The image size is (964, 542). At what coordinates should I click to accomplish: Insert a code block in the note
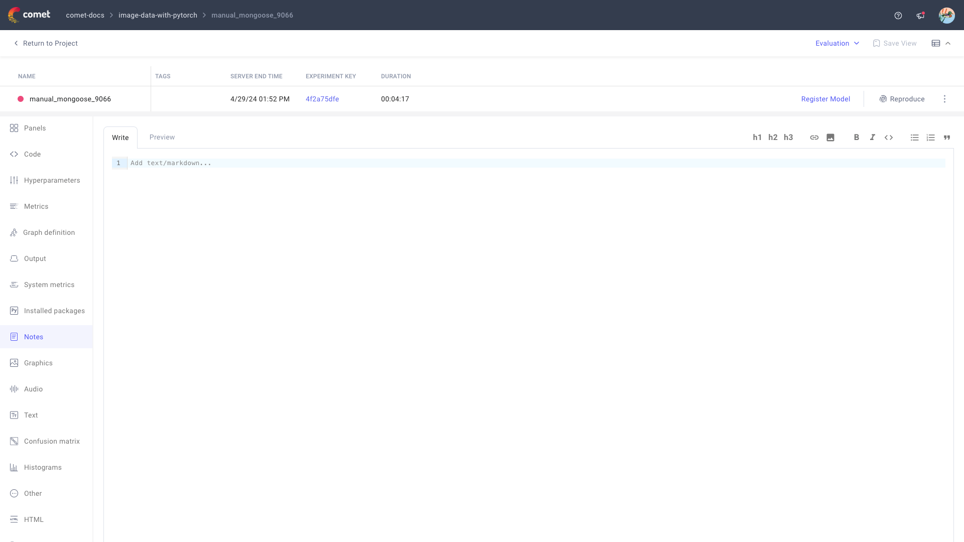tap(889, 137)
